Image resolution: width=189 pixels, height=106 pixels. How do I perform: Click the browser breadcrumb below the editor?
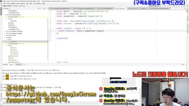point(66,62)
